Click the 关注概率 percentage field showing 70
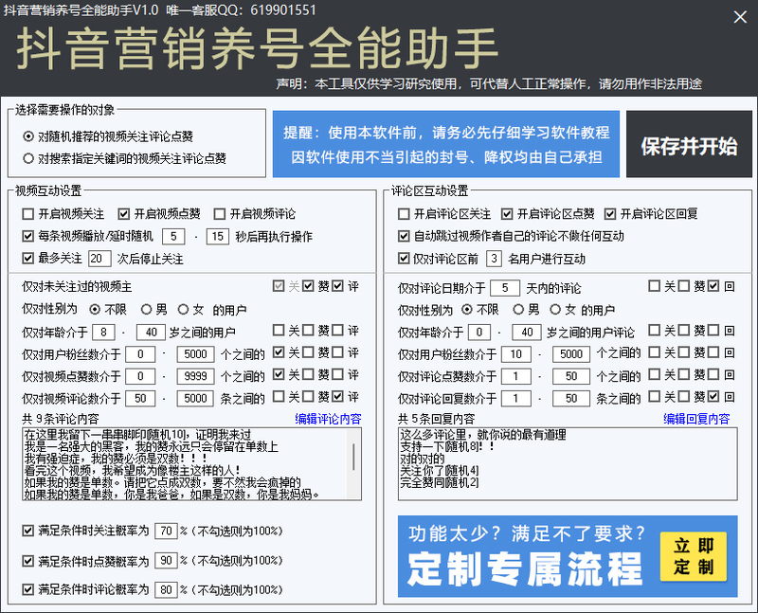The width and height of the screenshot is (758, 613). (x=167, y=531)
